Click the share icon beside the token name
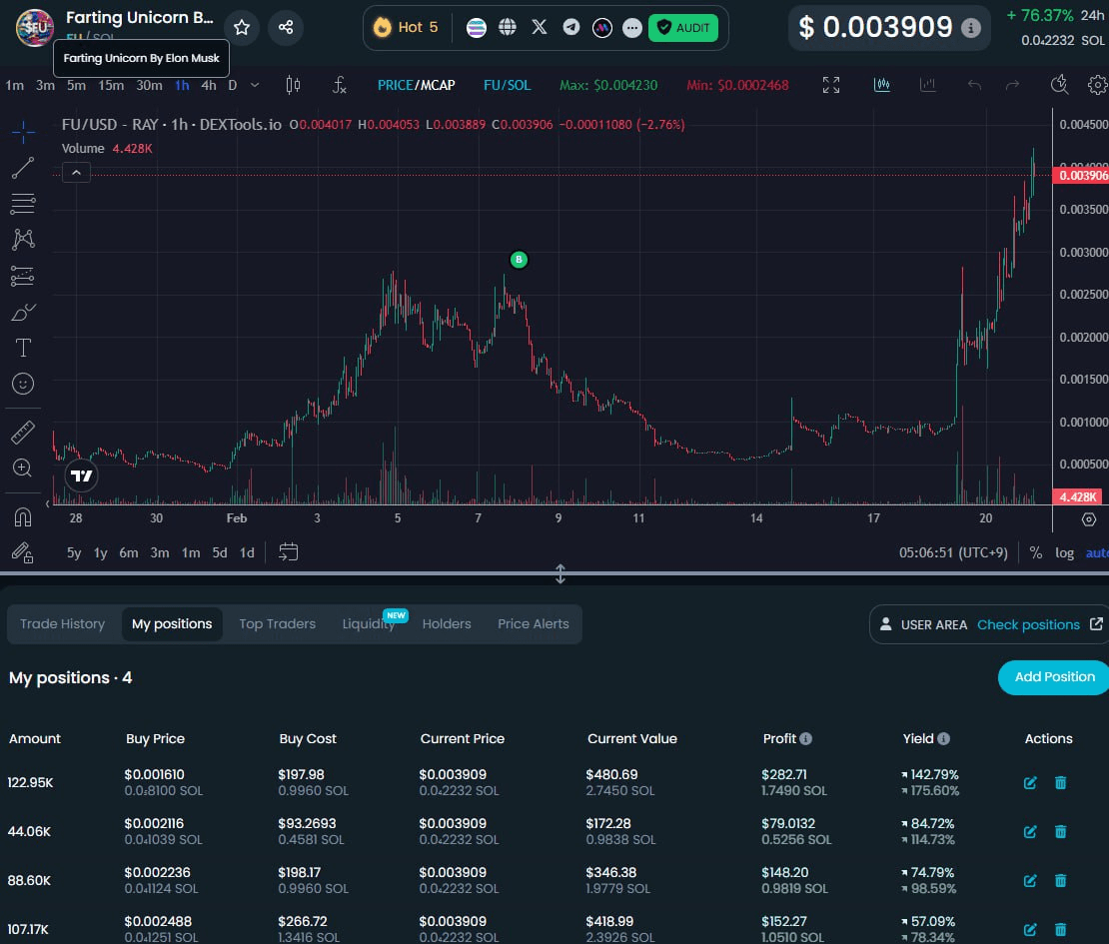The width and height of the screenshot is (1109, 944). click(x=286, y=28)
